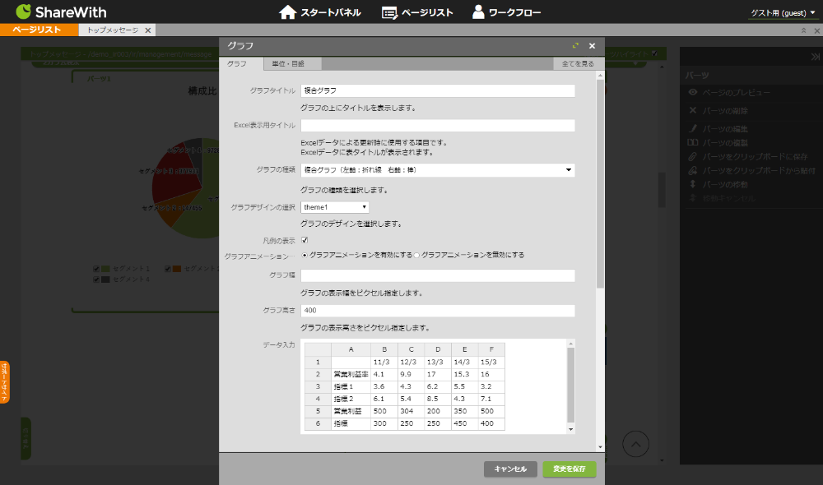Open the グラフデザインの選択 theme1 dropdown
This screenshot has height=485, width=823.
point(334,207)
